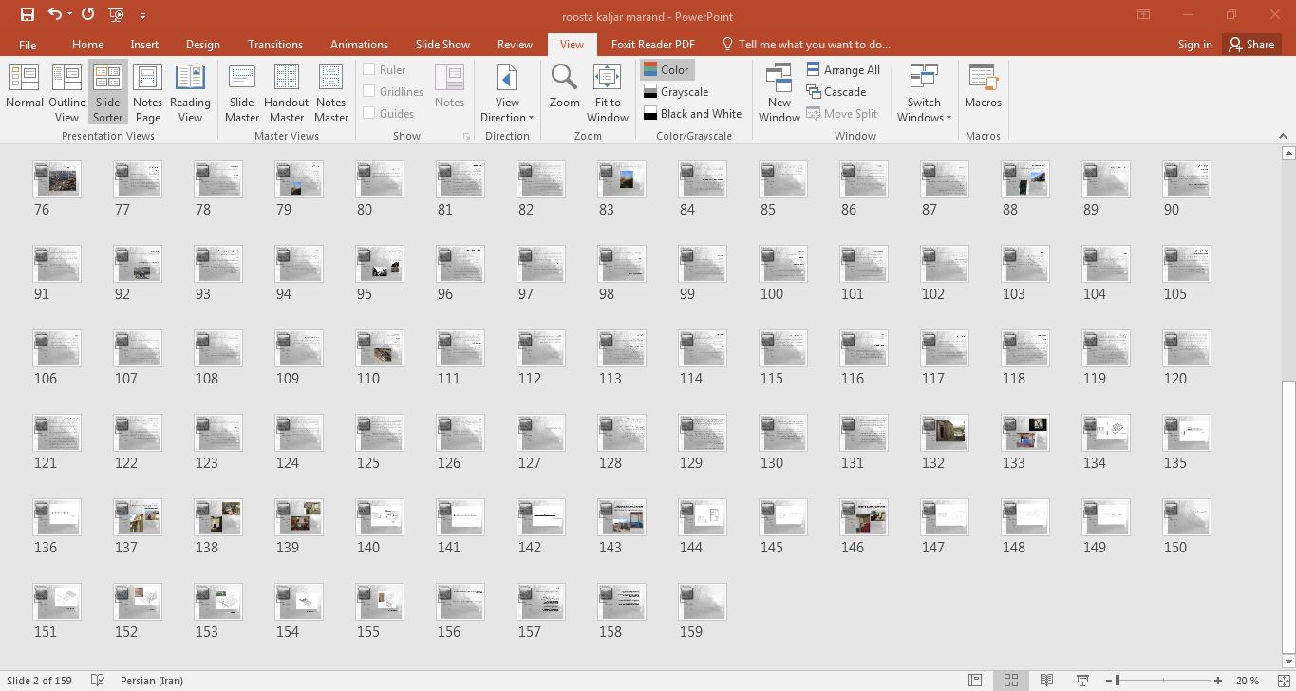
Task: Toggle the Notes pane button
Action: tap(449, 86)
